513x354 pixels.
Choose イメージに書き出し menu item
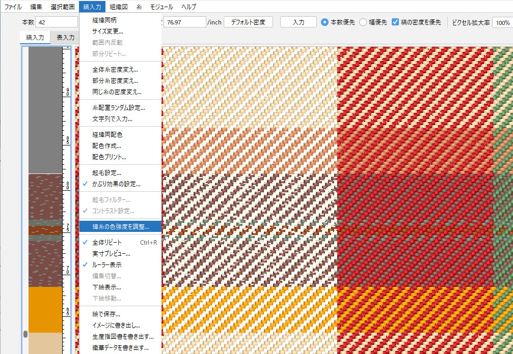click(116, 326)
